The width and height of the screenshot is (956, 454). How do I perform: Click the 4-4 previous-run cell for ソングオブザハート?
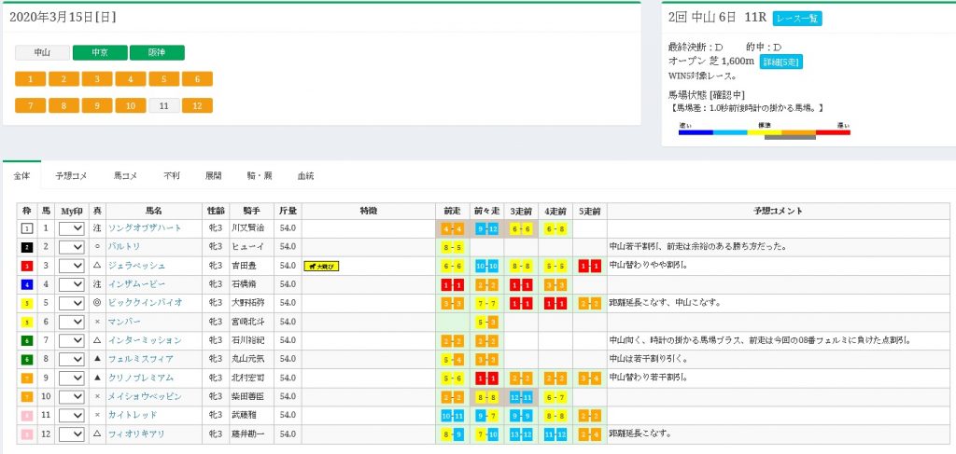[452, 228]
